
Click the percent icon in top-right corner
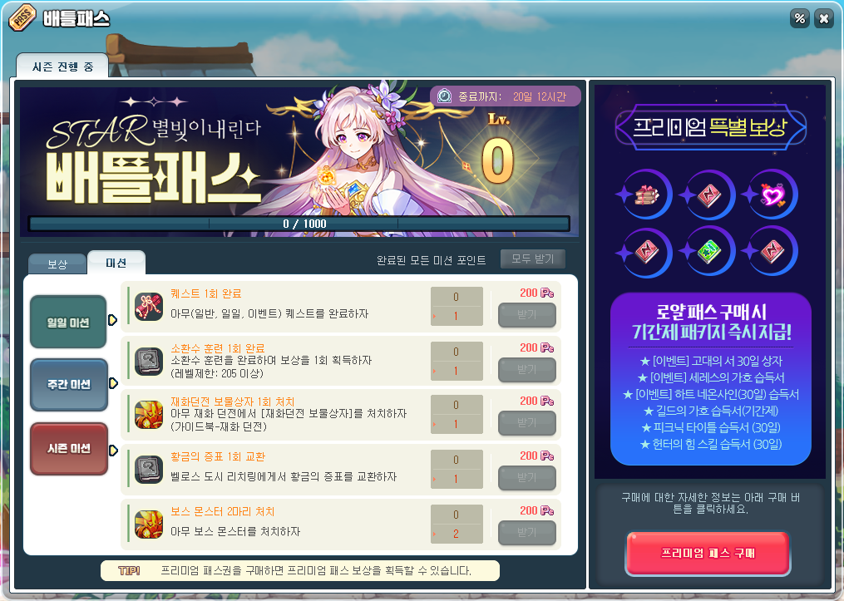click(x=800, y=19)
